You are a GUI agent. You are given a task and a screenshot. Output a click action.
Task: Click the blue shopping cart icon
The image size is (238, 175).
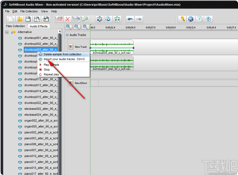[191, 19]
